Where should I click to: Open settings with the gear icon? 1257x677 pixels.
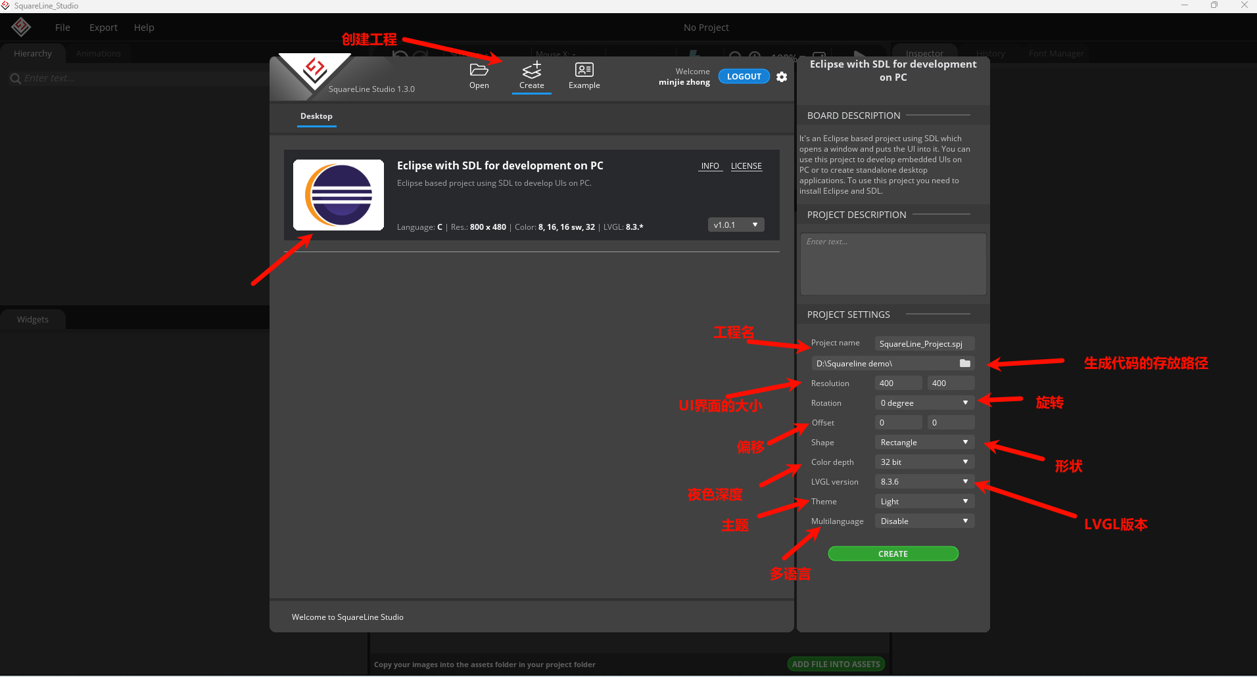[782, 77]
